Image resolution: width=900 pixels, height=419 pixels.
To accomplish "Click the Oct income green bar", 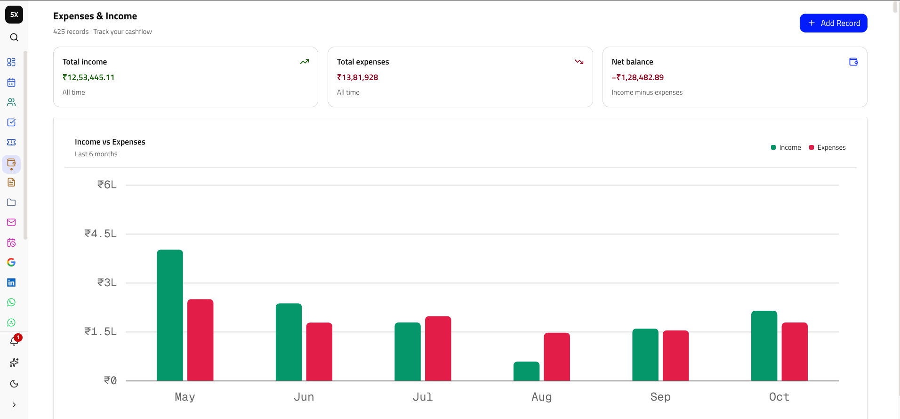I will point(764,346).
